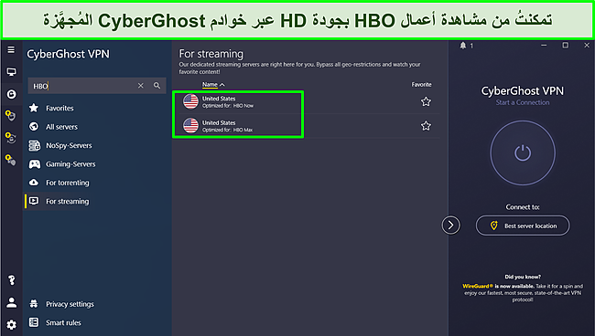
Task: Open the CyberGhost logo icon in the rail
Action: pos(11,94)
